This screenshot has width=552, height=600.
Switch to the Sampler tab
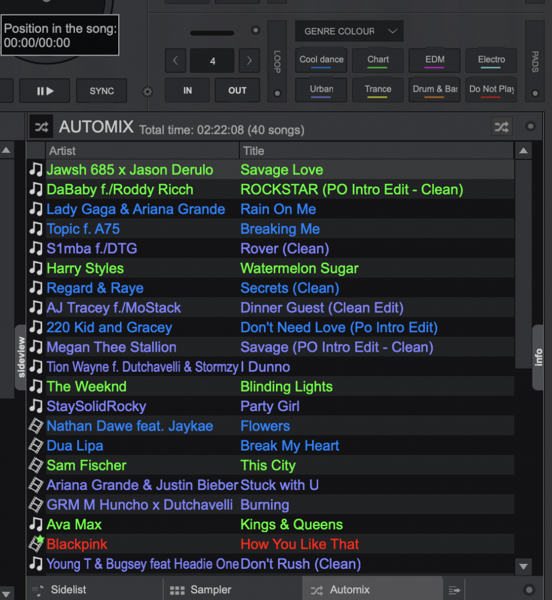click(x=233, y=589)
